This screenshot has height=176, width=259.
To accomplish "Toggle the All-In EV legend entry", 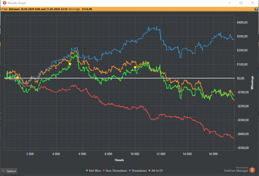I will pyautogui.click(x=156, y=170).
